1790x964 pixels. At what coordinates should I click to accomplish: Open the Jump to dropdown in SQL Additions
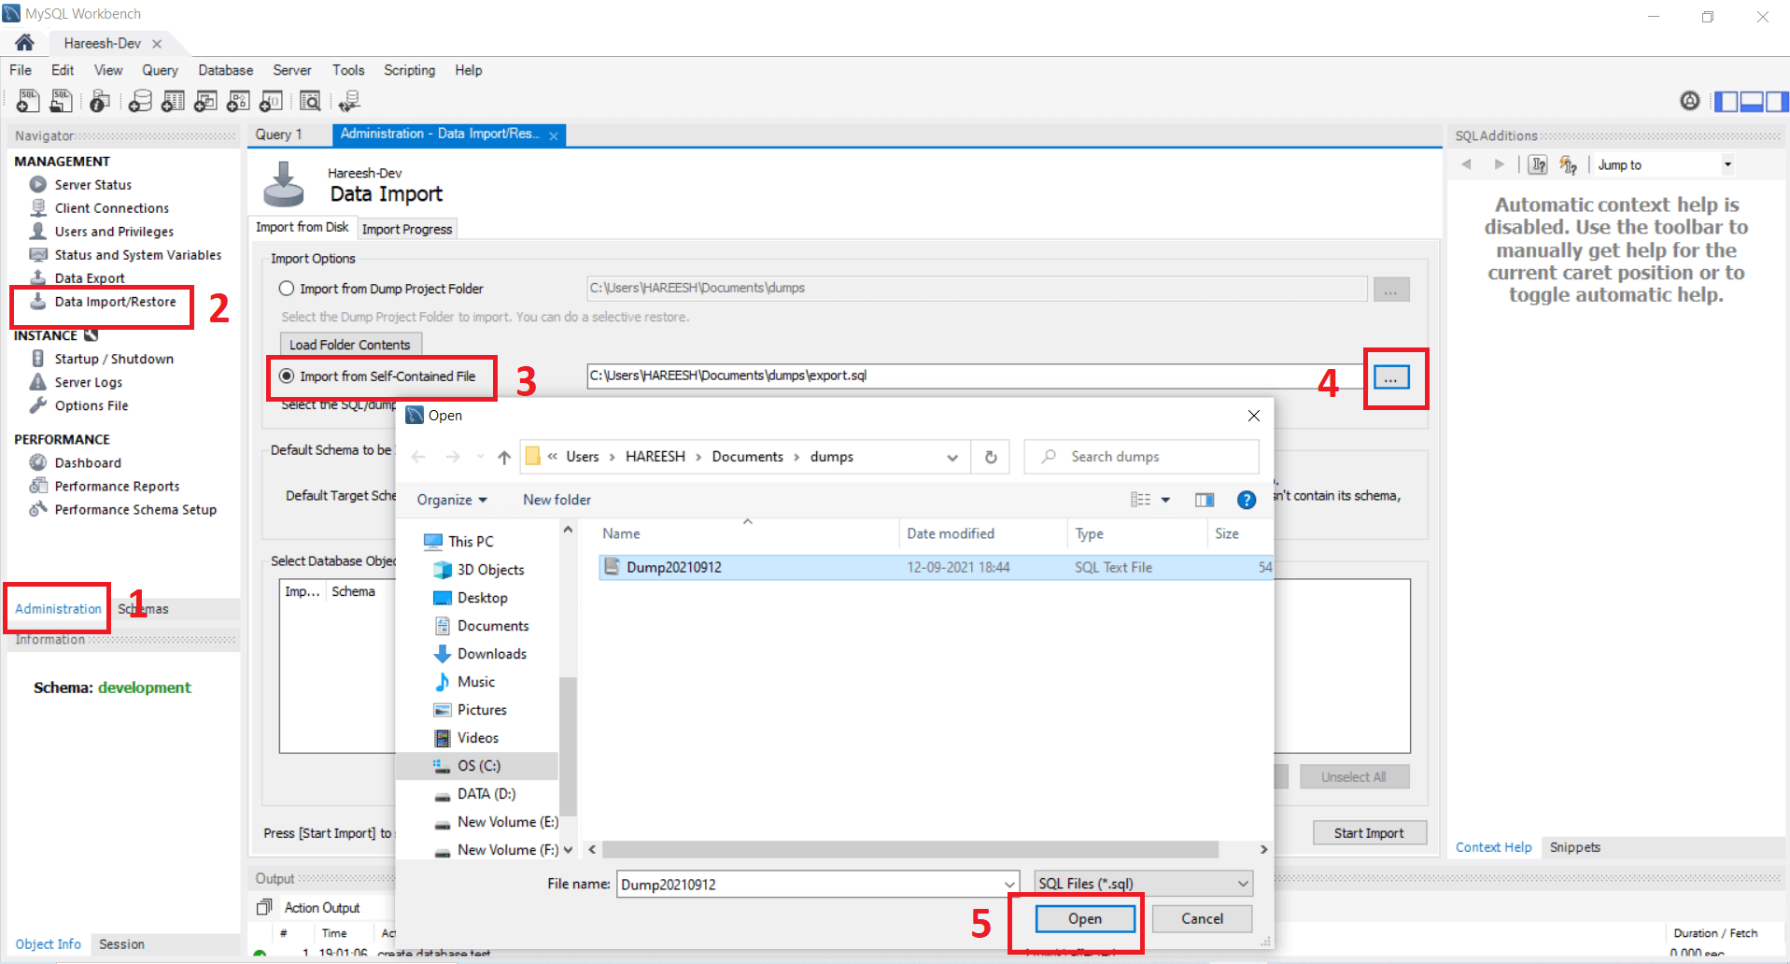click(1727, 164)
